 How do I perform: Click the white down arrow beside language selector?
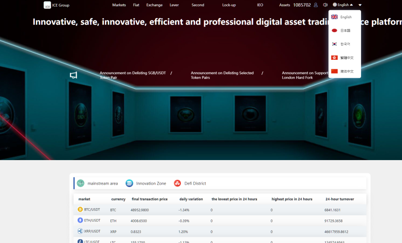point(360,5)
